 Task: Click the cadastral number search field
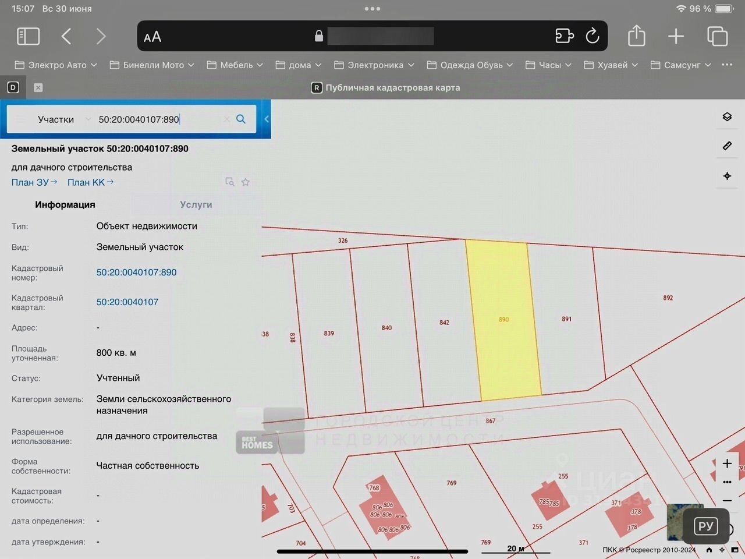click(157, 119)
